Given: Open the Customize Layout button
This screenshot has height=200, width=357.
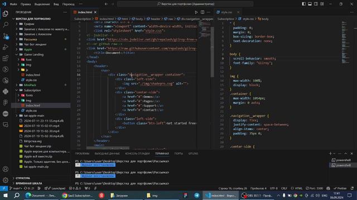Looking at the screenshot, I should point(322,4).
